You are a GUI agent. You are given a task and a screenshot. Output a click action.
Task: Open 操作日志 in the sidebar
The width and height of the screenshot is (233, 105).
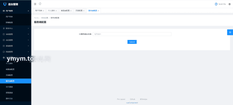(x=16, y=99)
